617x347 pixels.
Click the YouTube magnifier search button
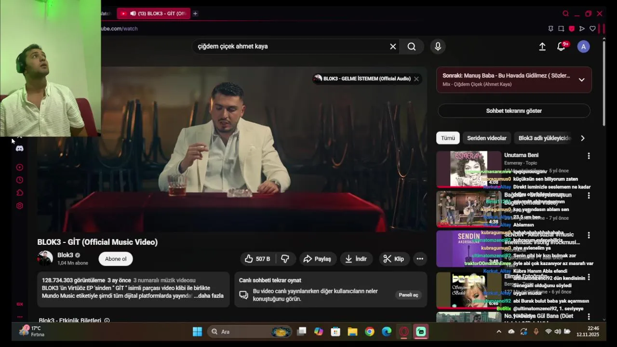click(411, 46)
